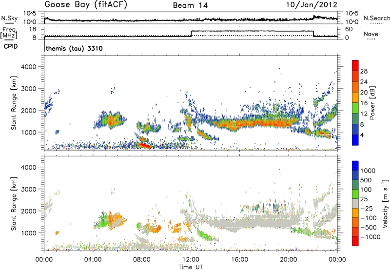Click the green velocity patch near 05:00
390x270 pixels.
[x=102, y=220]
